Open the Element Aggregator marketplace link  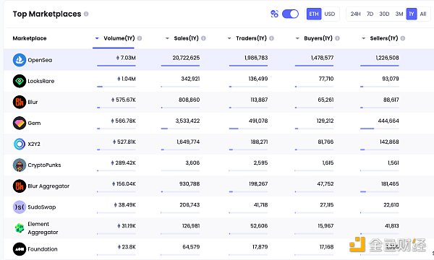point(43,228)
